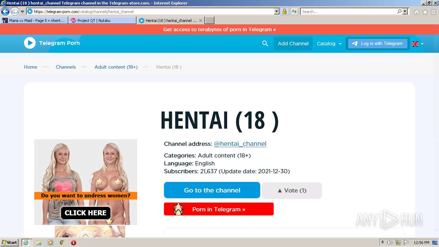439x247 pixels.
Task: Open Favorites star icon
Action: click(425, 12)
